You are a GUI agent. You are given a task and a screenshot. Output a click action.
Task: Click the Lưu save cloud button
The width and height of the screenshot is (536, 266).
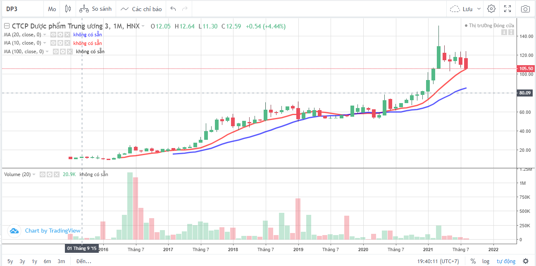[x=461, y=9]
